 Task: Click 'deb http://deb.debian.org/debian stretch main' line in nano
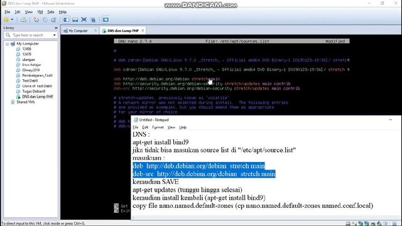(166, 79)
